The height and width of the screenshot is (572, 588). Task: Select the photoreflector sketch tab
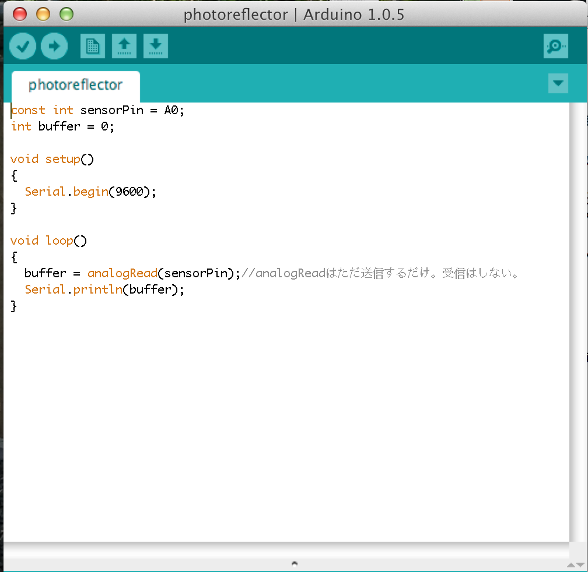click(75, 85)
